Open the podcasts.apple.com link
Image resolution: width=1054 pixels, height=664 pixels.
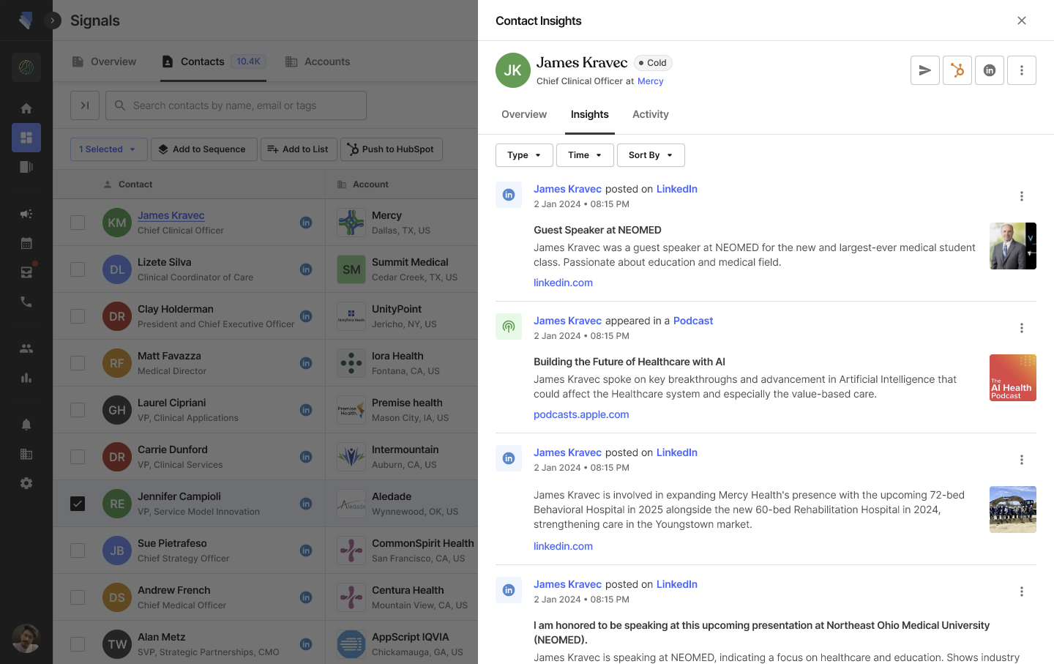pos(581,414)
